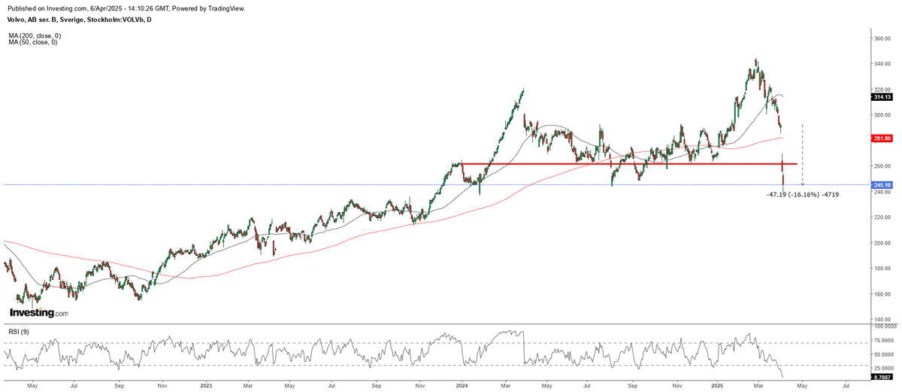Click the 340.00 price axis label
Image resolution: width=902 pixels, height=392 pixels.
[882, 64]
